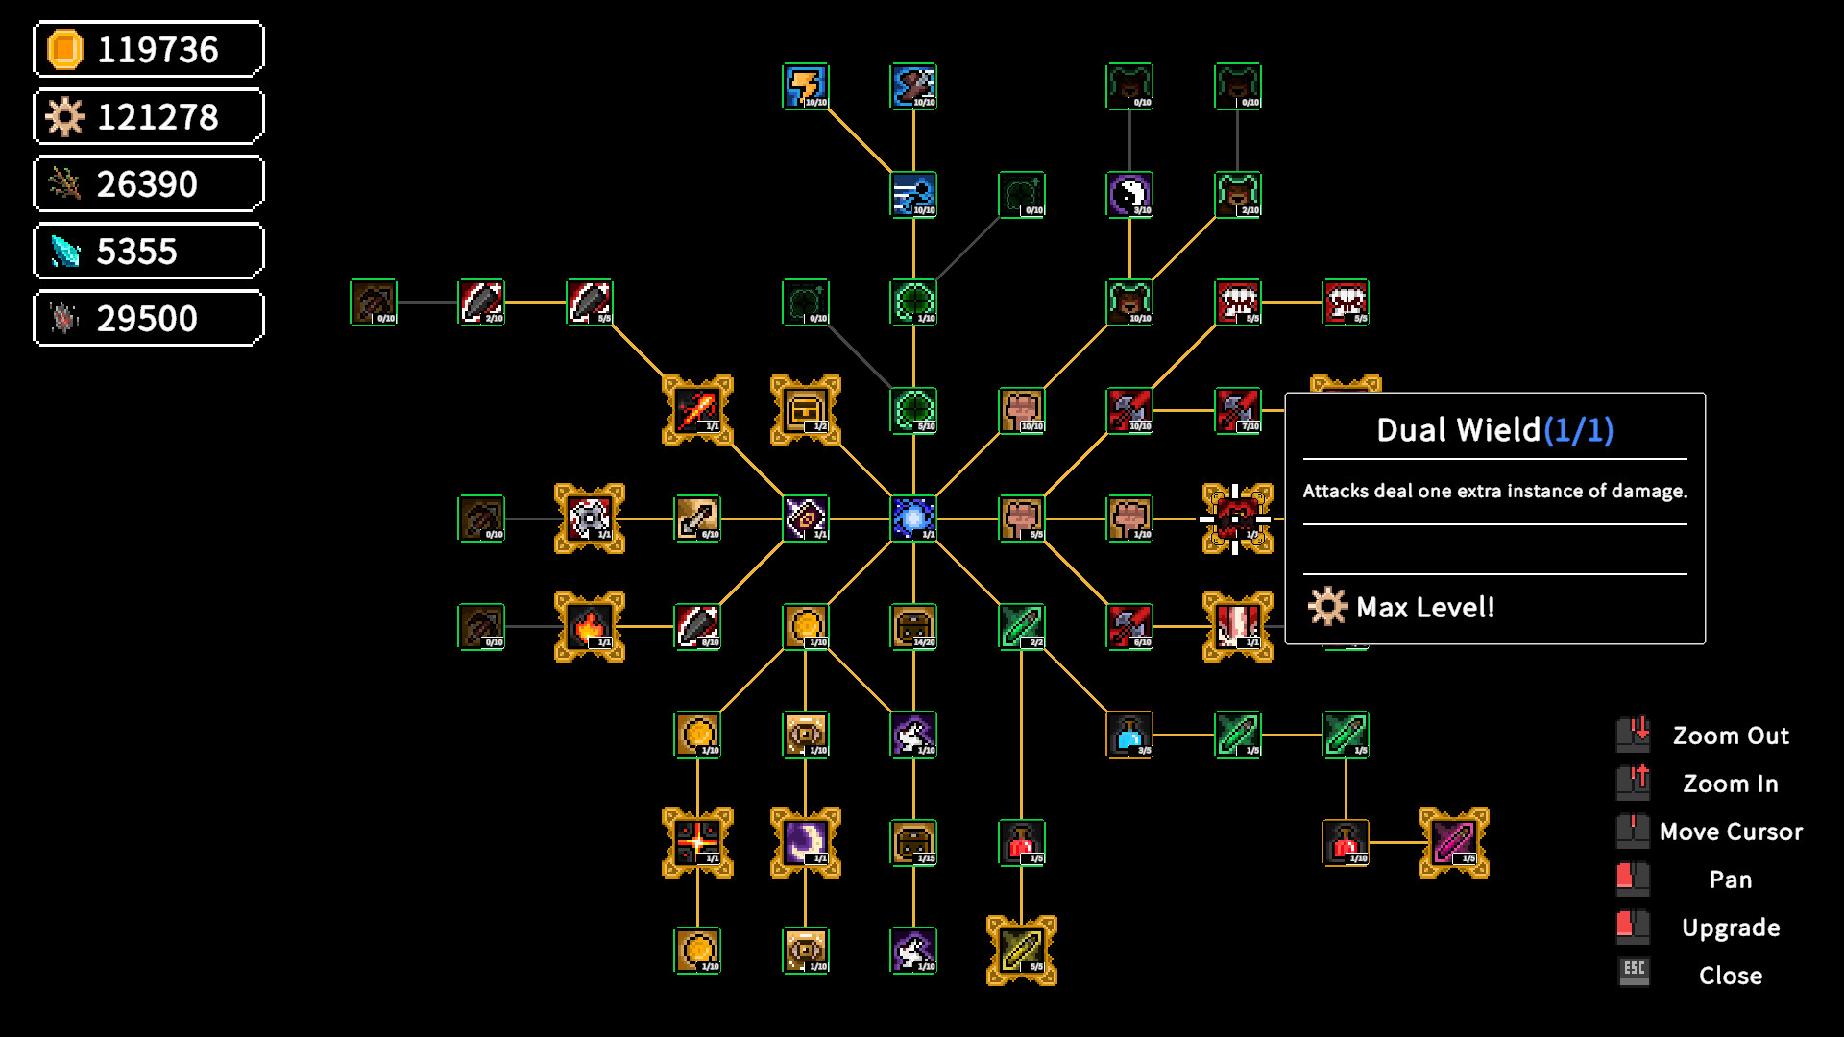Click the green sword node marked 2/2
This screenshot has height=1037, width=1844.
pos(1021,627)
